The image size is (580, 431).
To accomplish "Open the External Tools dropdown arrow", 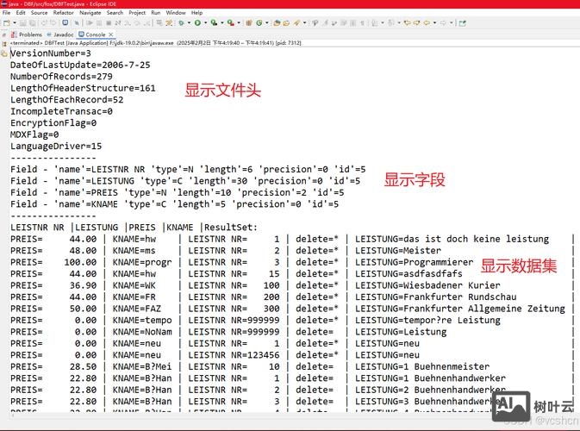I will pyautogui.click(x=239, y=23).
